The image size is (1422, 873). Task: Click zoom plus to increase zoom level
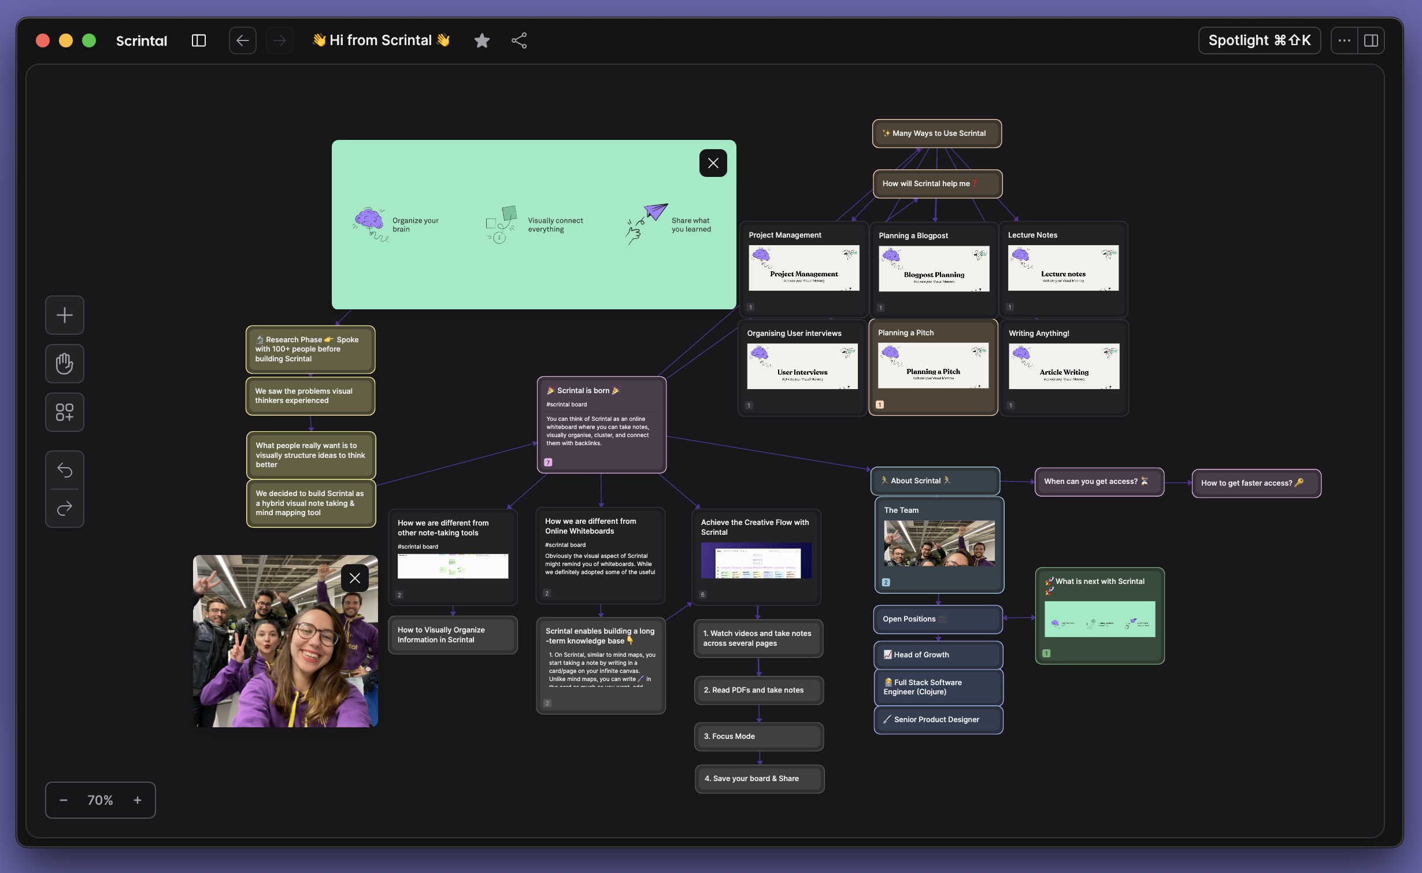tap(137, 800)
